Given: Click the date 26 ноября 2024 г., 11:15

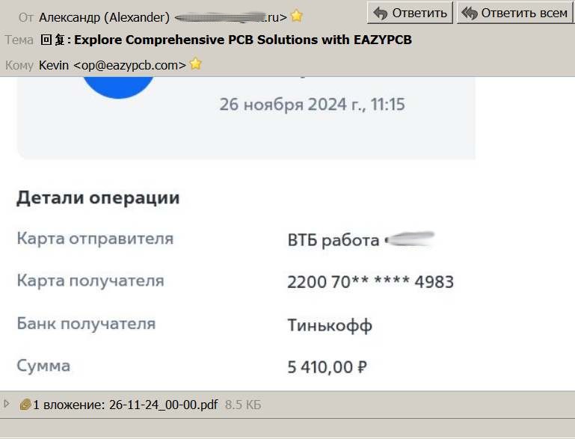Looking at the screenshot, I should point(312,105).
